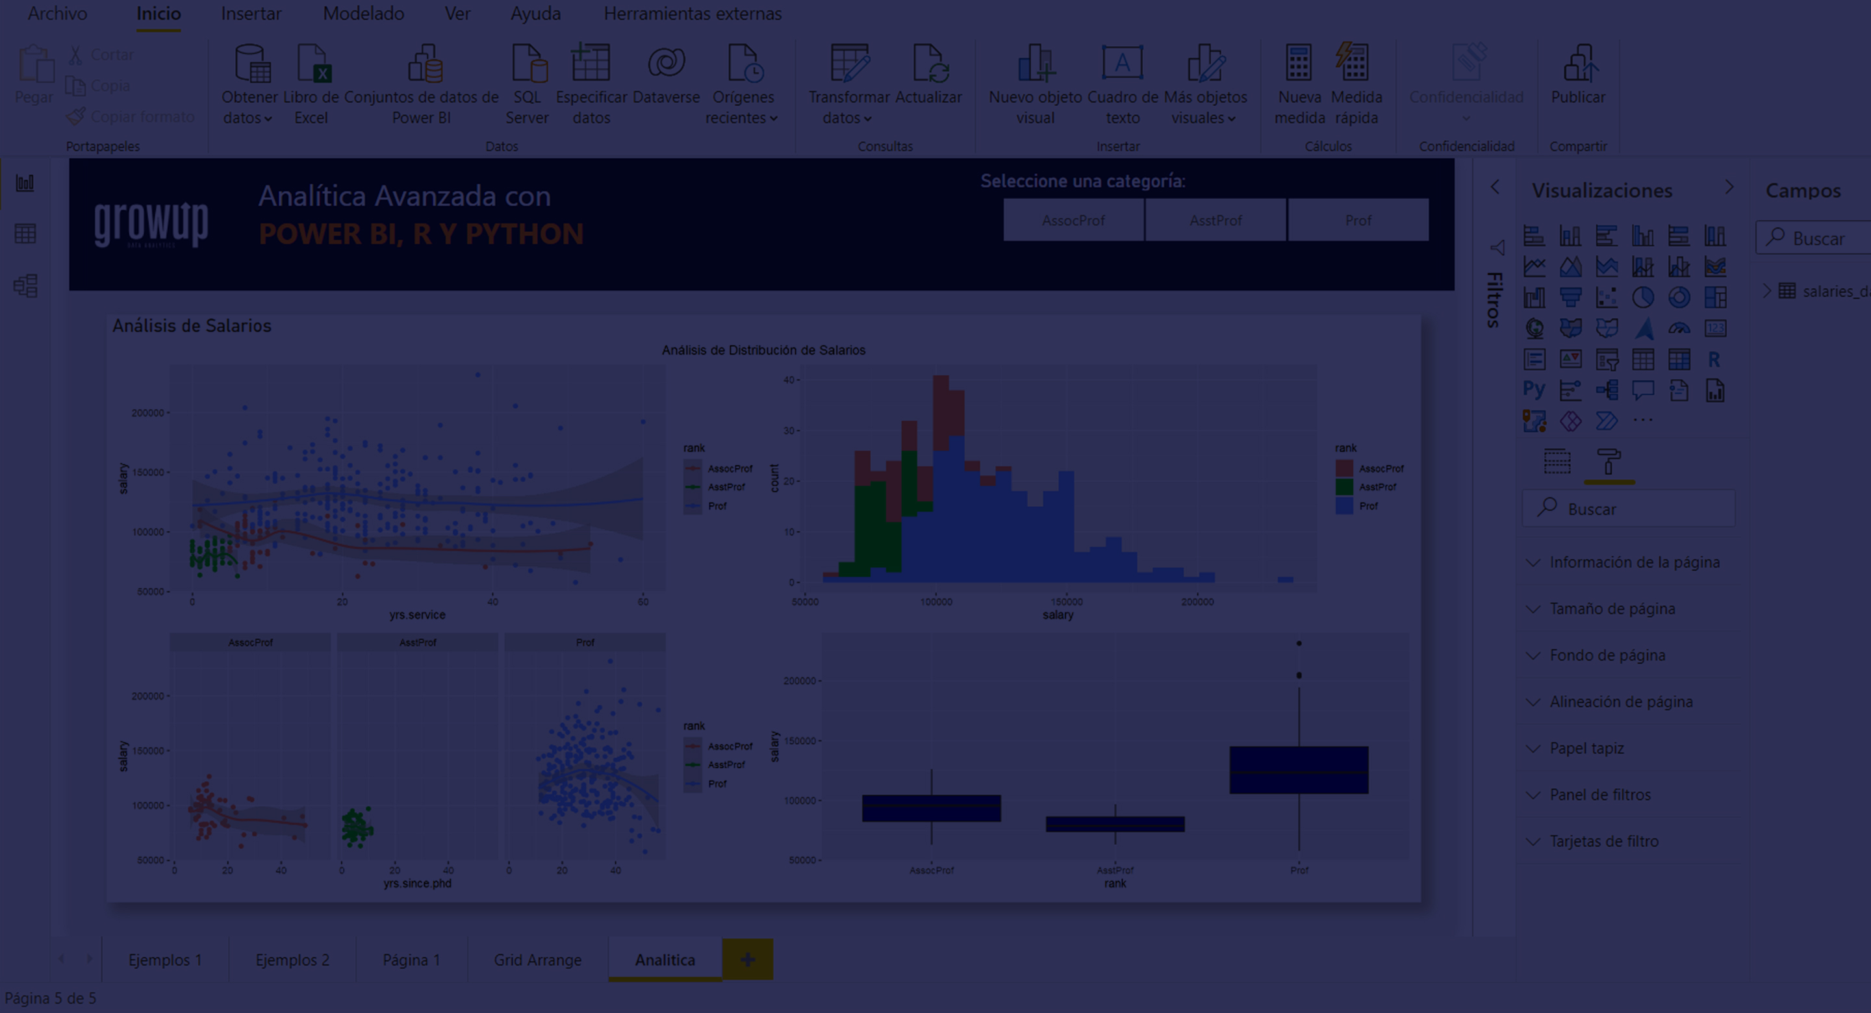Viewport: 1871px width, 1013px height.
Task: Switch to Report view in sidebar
Action: pyautogui.click(x=25, y=182)
